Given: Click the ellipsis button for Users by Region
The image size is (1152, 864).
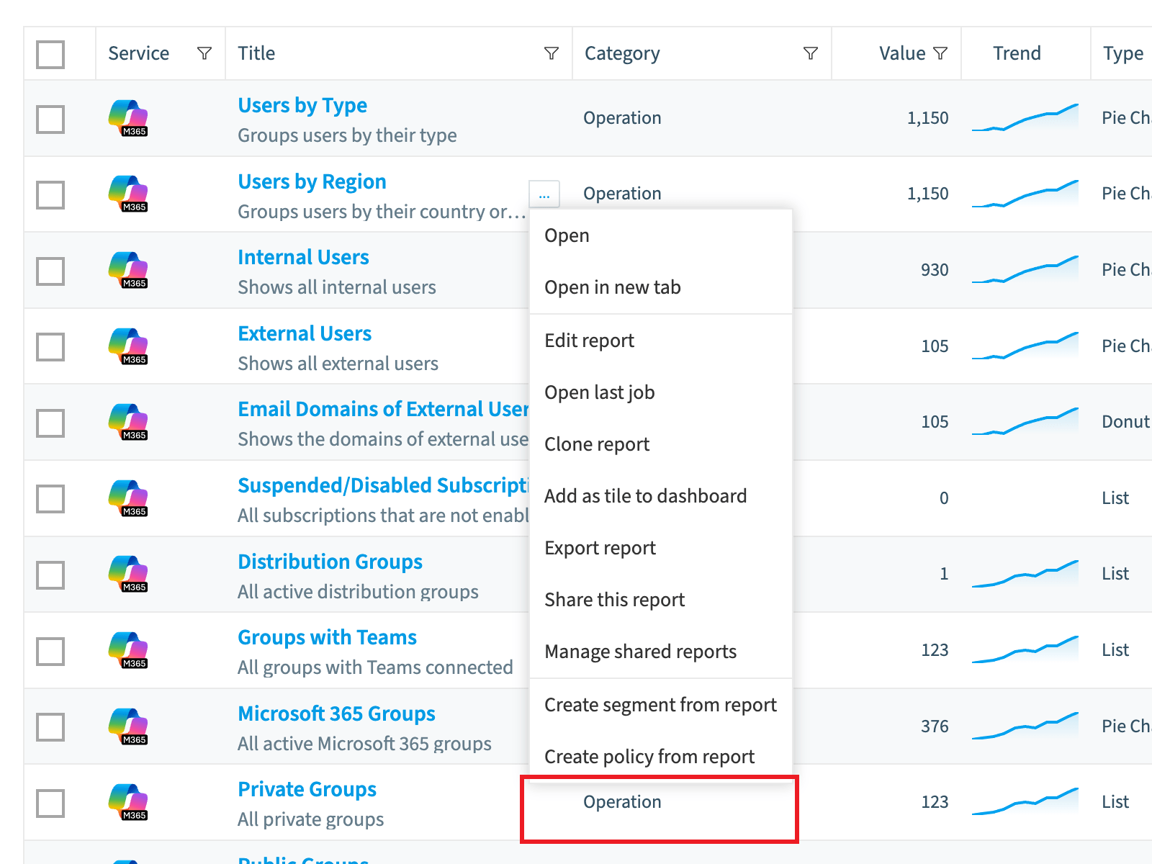Looking at the screenshot, I should pyautogui.click(x=544, y=194).
